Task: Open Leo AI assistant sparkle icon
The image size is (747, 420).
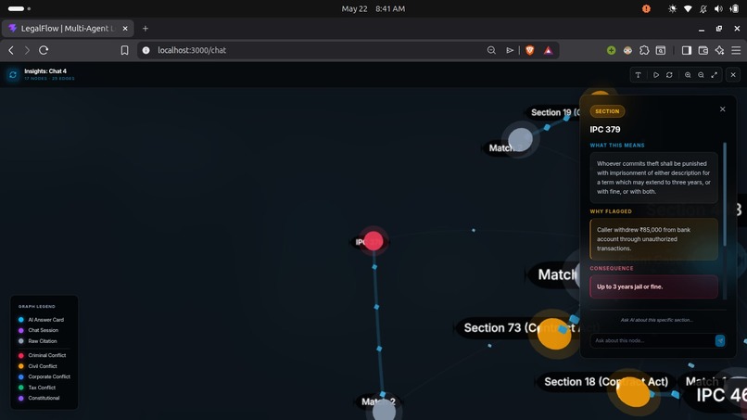Action: [719, 50]
